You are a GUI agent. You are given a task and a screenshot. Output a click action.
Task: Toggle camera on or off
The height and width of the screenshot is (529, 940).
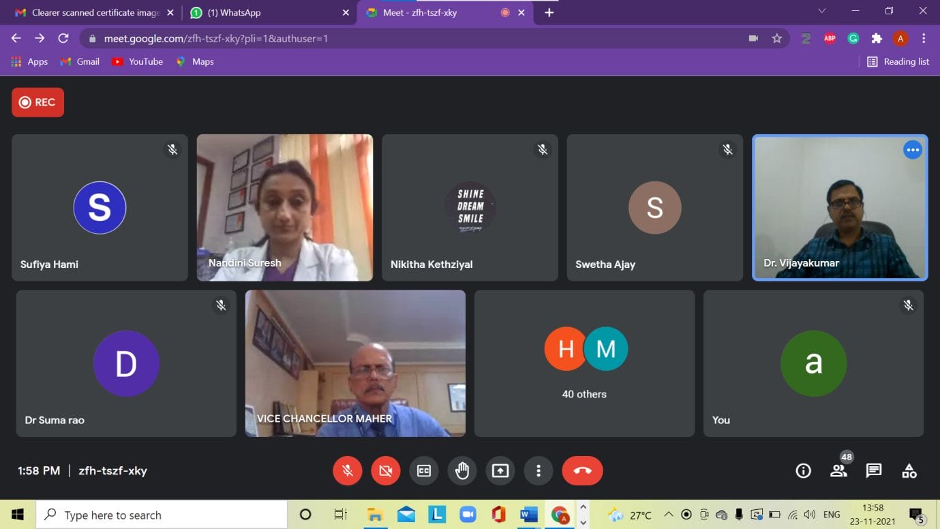386,470
